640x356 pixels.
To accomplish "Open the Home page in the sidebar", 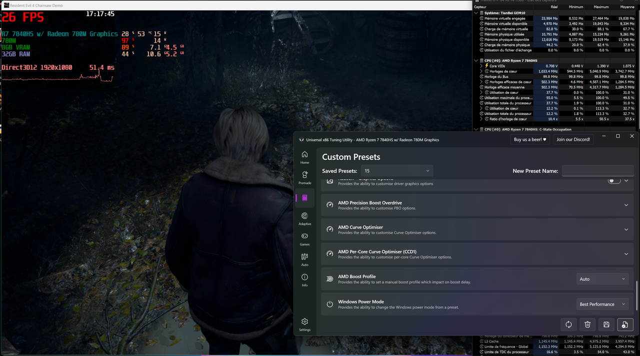I will [x=304, y=157].
